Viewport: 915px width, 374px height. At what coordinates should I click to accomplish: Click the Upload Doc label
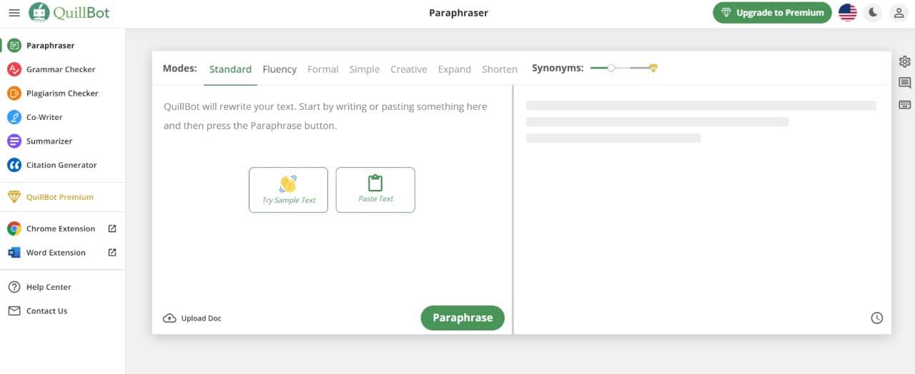(x=202, y=318)
